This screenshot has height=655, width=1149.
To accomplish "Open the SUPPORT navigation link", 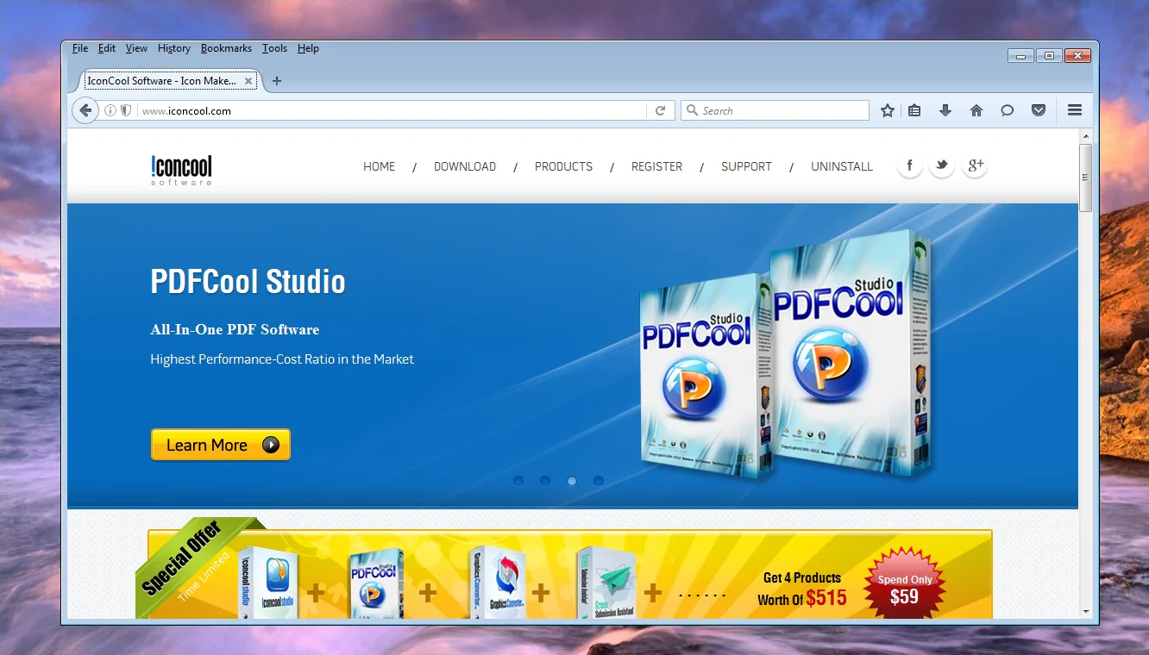I will click(x=746, y=166).
